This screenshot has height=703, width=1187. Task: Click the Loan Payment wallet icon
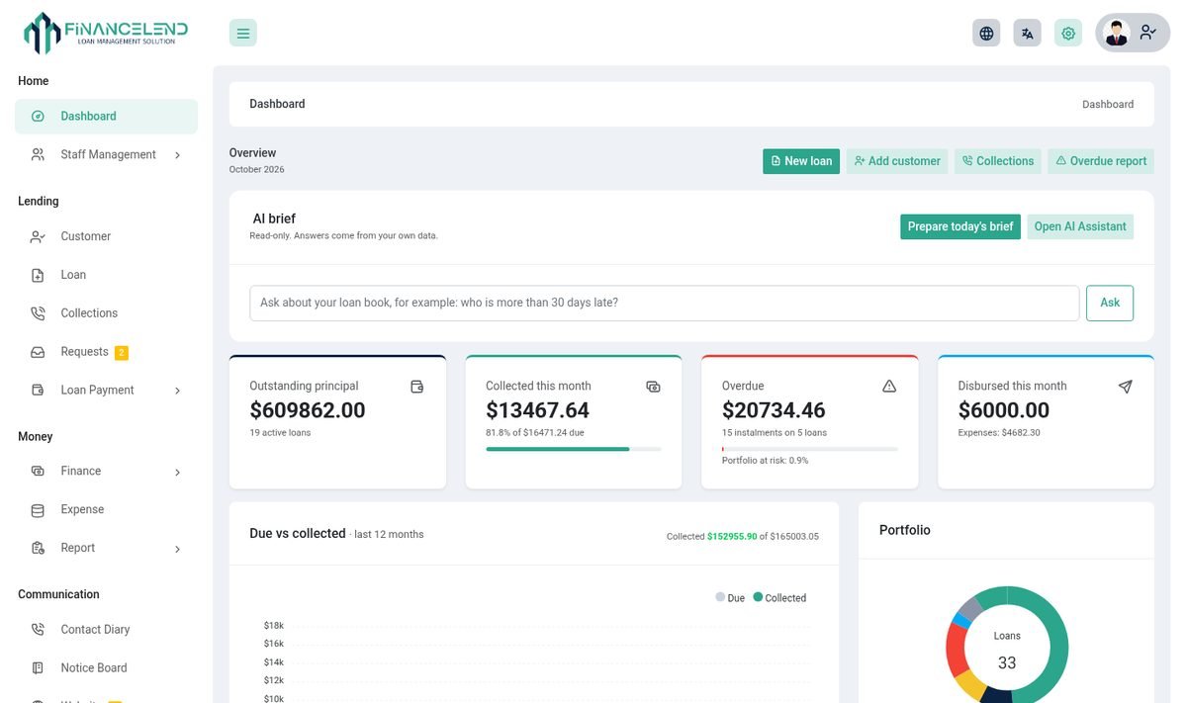(38, 390)
